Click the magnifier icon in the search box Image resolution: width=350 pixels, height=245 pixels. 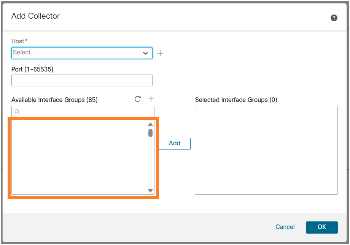point(17,111)
